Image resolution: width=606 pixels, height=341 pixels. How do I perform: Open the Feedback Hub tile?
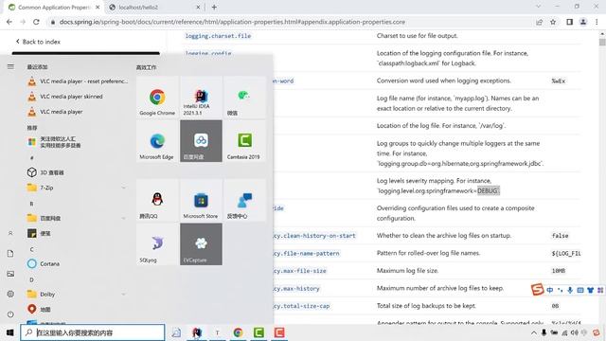point(244,200)
